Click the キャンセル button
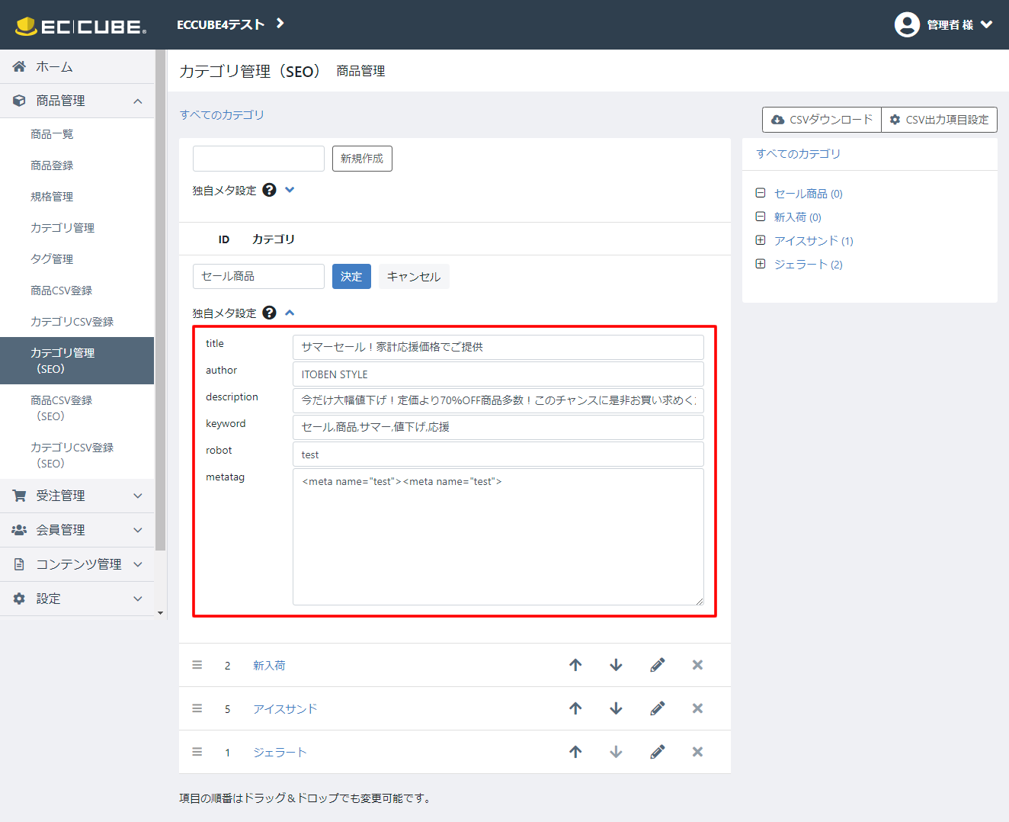This screenshot has width=1009, height=822. [414, 276]
